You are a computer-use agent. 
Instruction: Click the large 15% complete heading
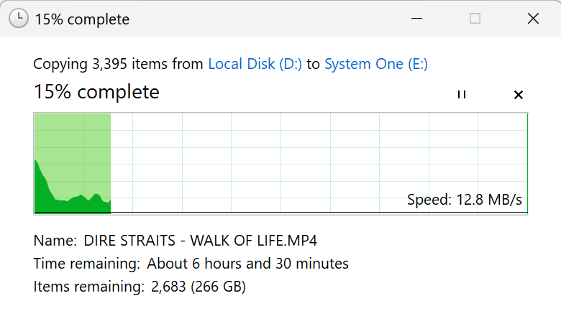(x=96, y=92)
